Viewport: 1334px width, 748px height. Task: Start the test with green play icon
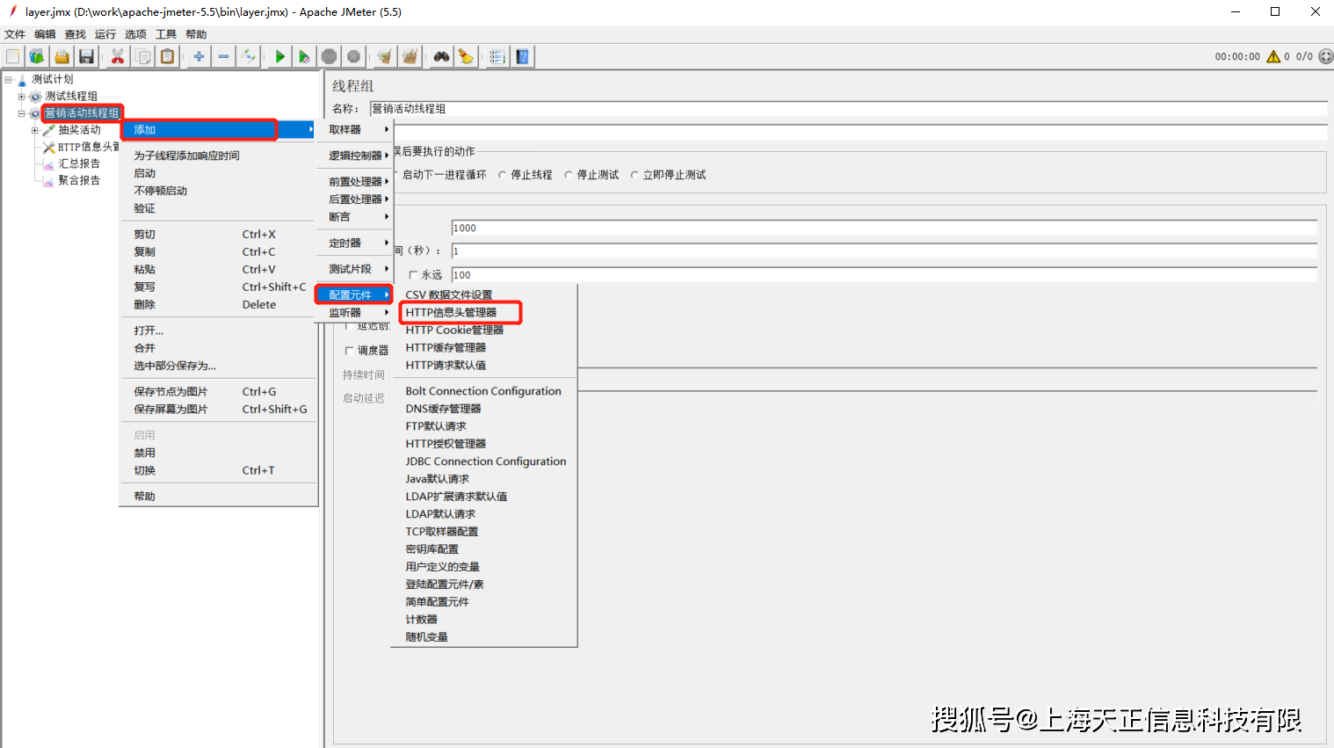click(279, 56)
